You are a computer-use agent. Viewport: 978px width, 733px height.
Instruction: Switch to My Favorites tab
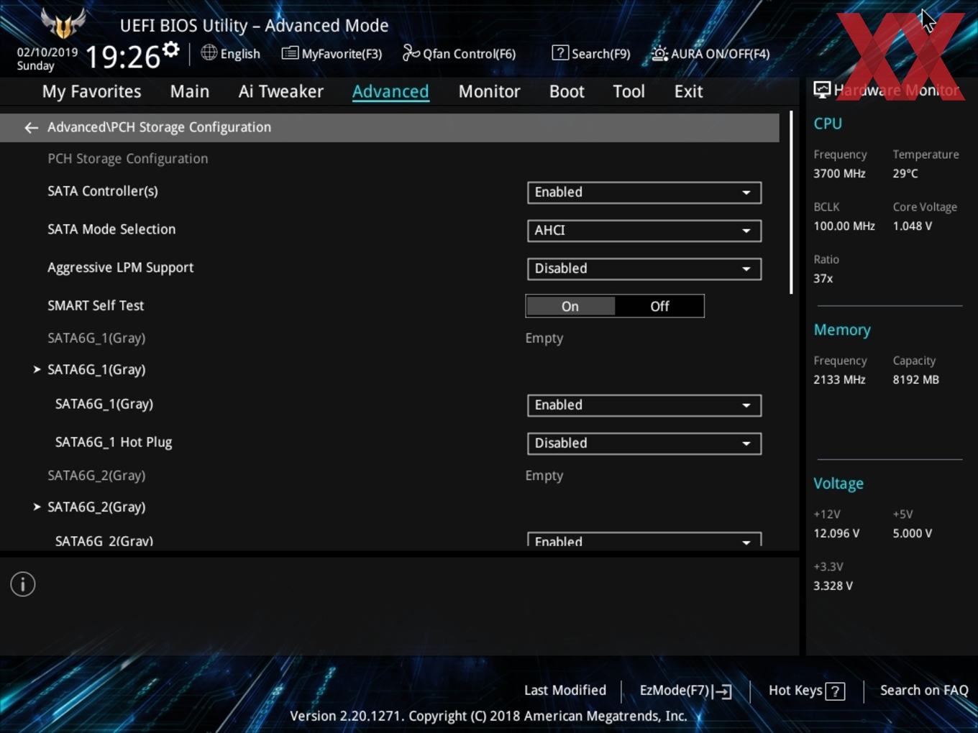[x=91, y=91]
